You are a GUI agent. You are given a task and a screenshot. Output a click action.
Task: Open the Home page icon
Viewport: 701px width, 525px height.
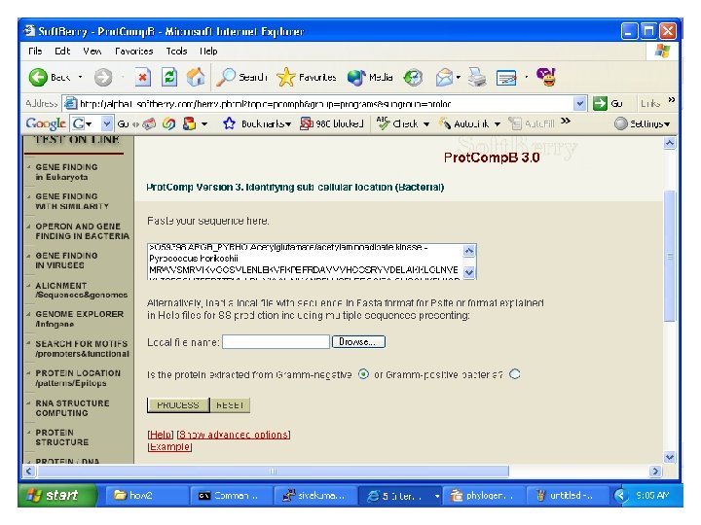click(196, 78)
